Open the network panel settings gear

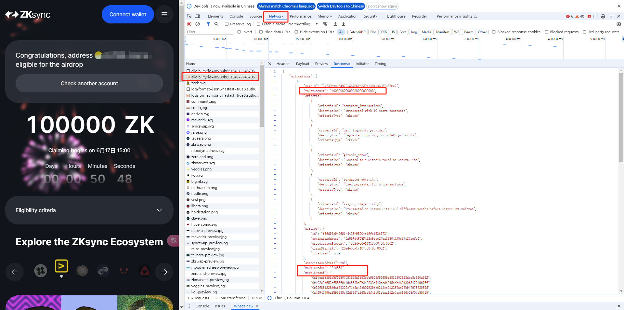click(619, 24)
